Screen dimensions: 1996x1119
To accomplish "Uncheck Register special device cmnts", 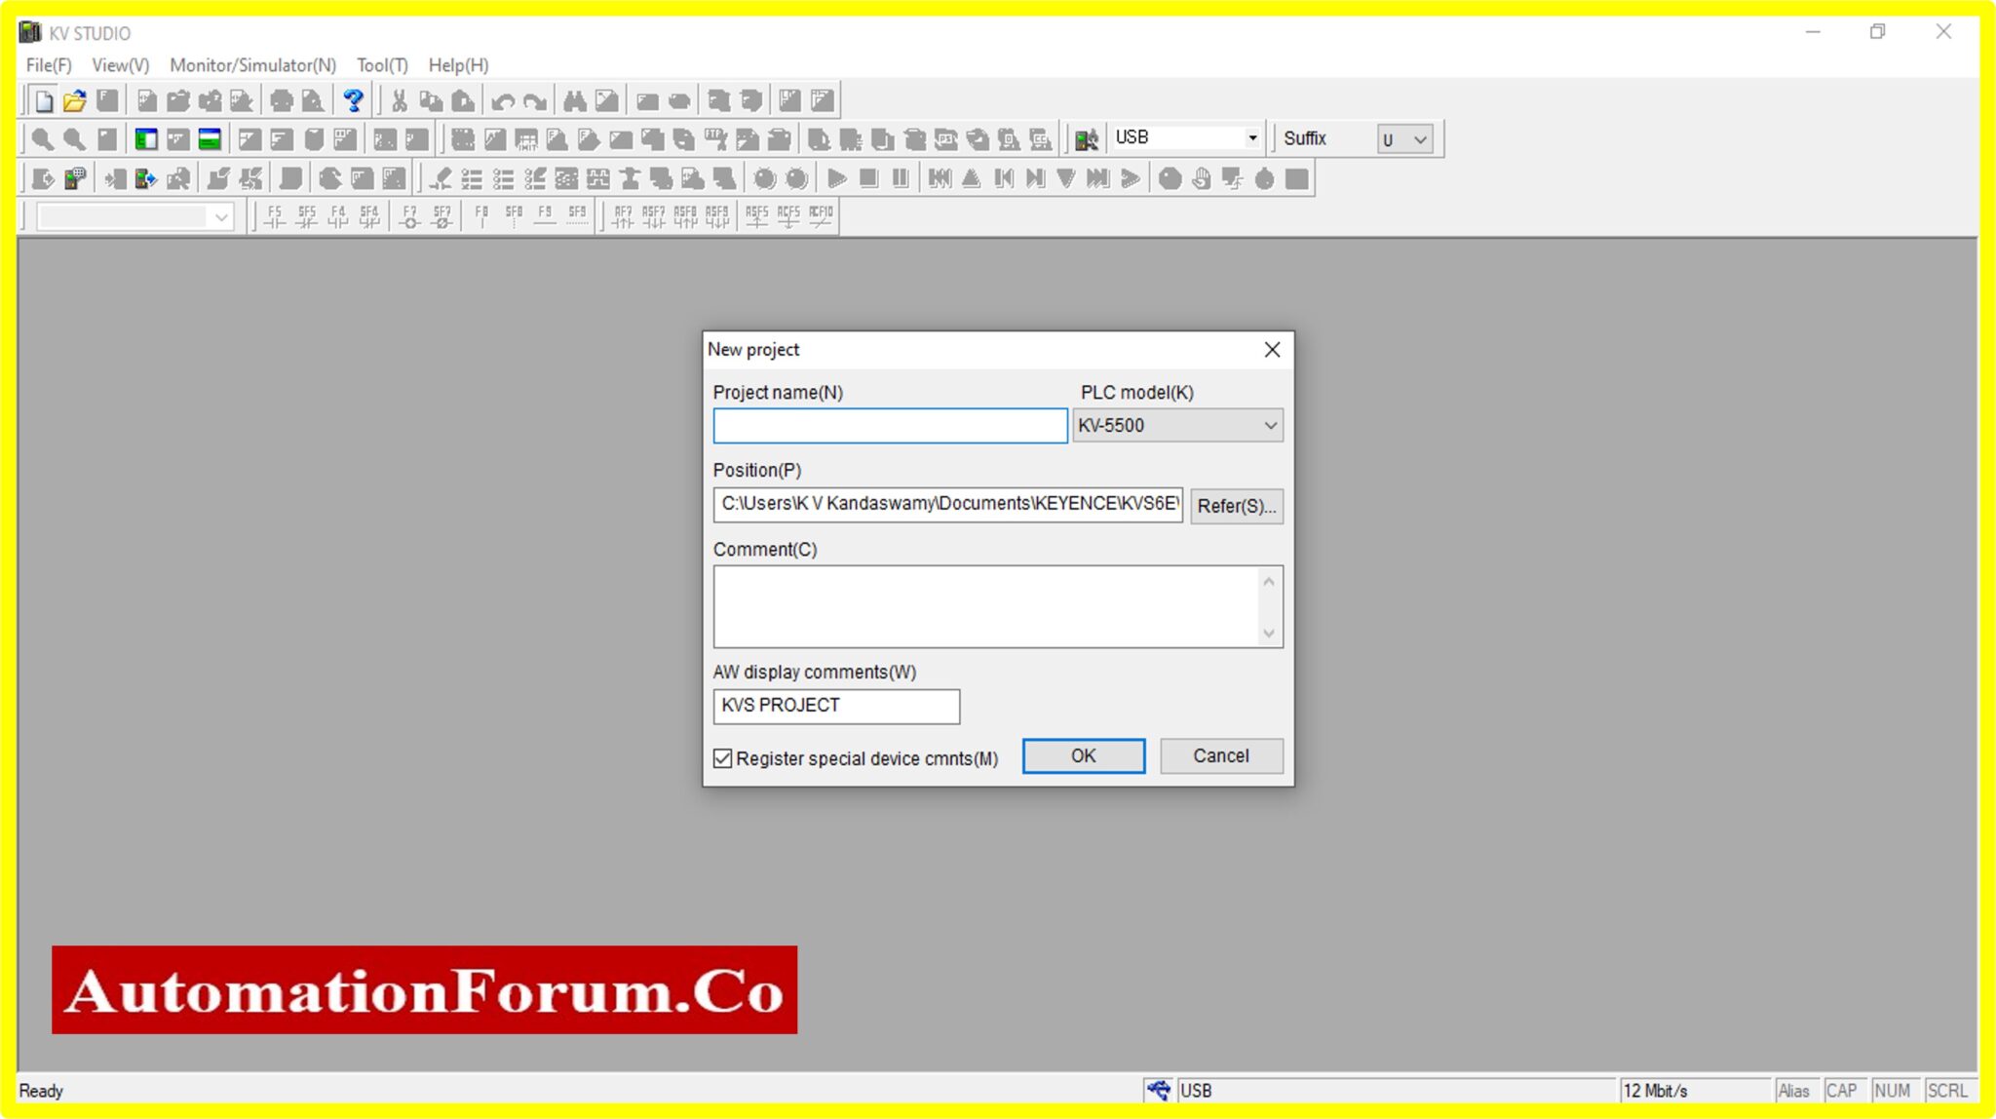I will click(722, 758).
